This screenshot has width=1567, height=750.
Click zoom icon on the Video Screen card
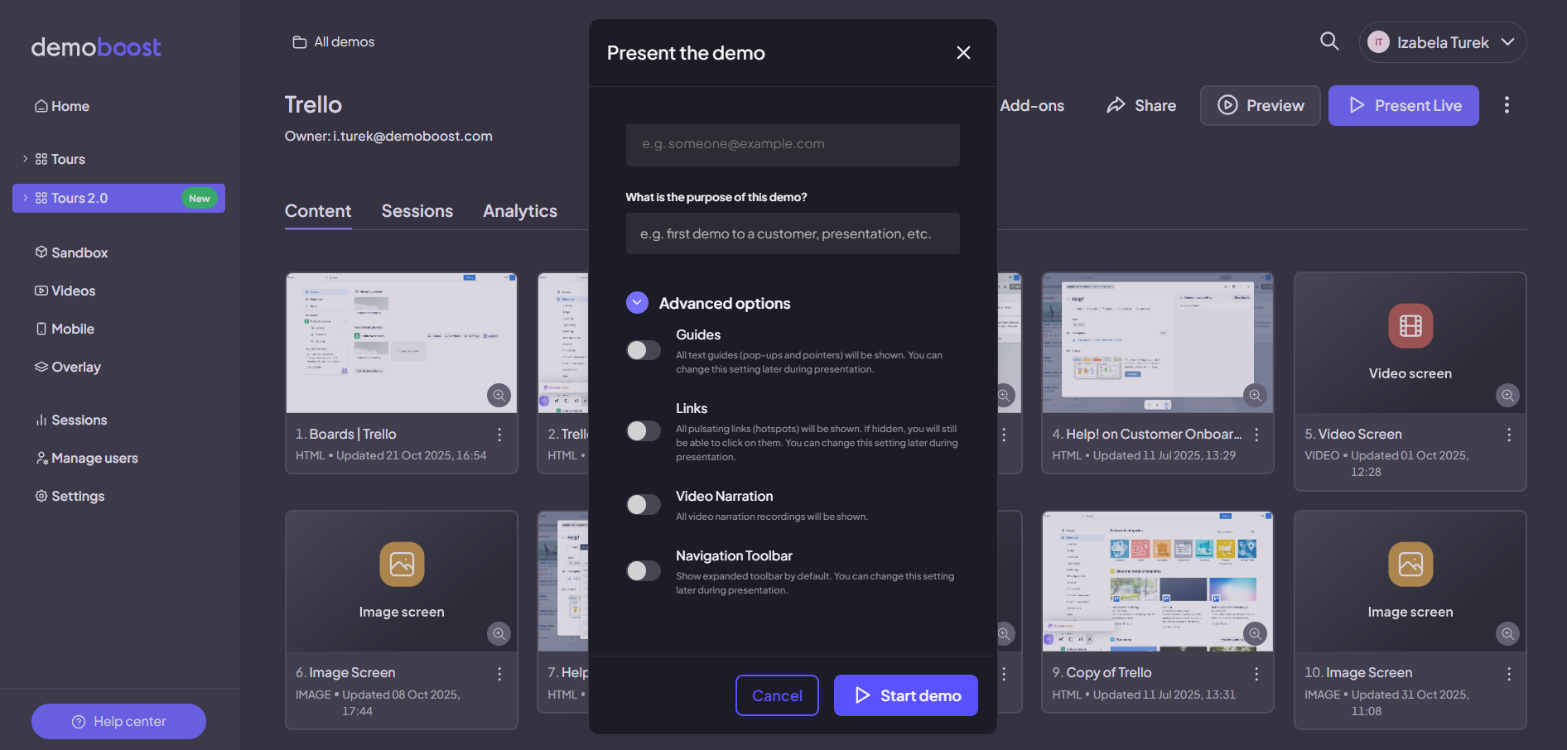[1507, 396]
